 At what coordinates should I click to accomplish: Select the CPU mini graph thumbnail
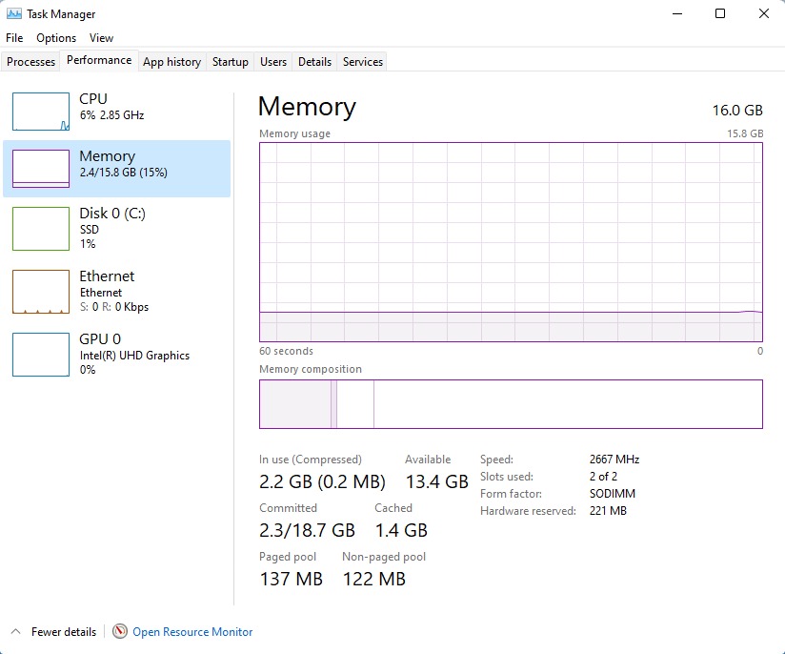click(x=41, y=112)
